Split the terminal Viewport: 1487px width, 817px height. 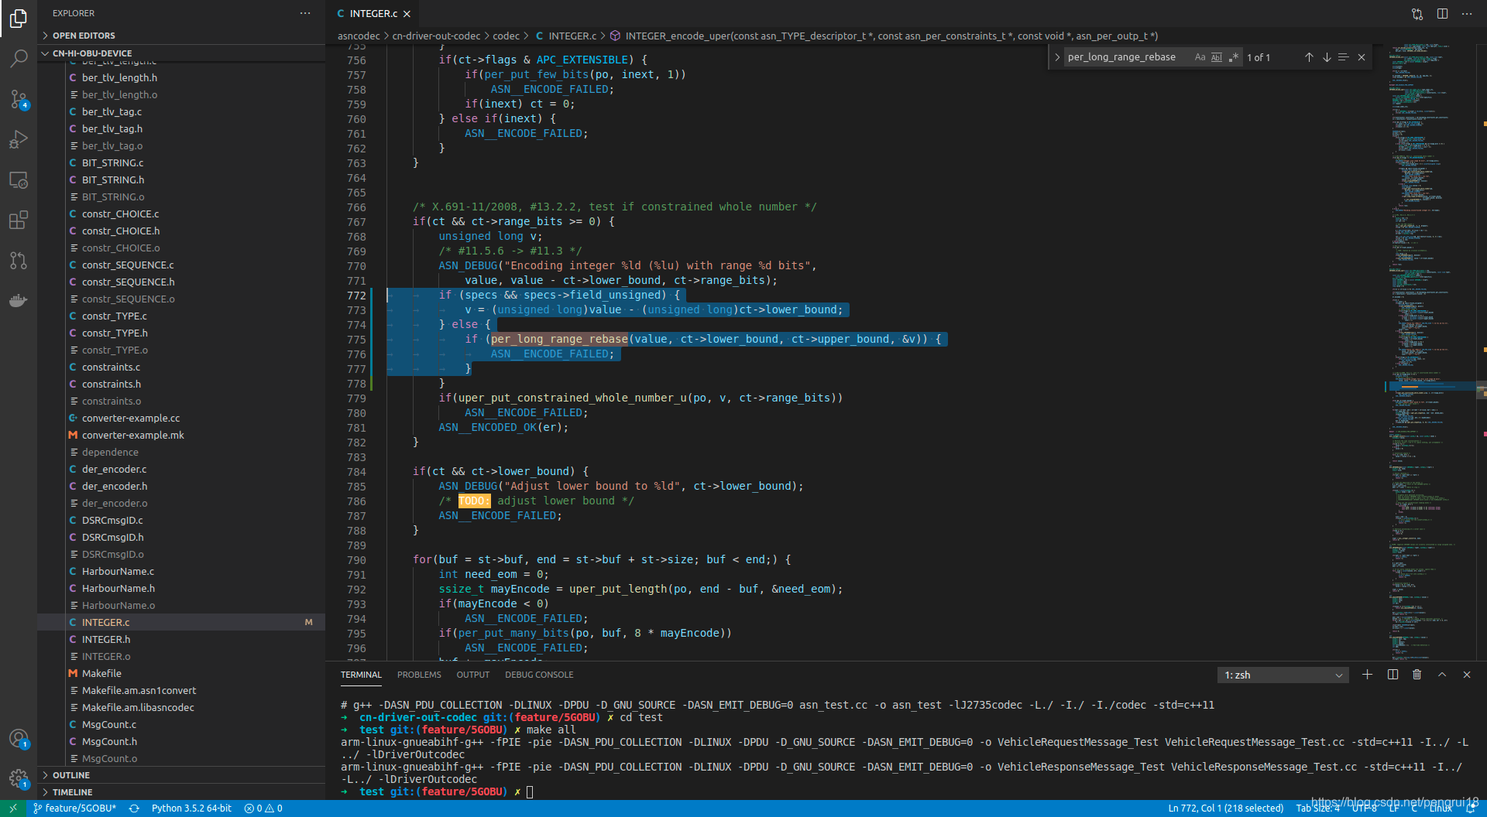pyautogui.click(x=1393, y=675)
